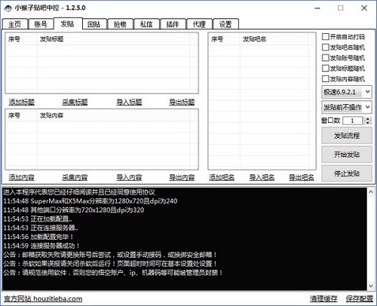The width and height of the screenshot is (377, 306).
Task: Switch to the 私信 tab
Action: coord(146,24)
